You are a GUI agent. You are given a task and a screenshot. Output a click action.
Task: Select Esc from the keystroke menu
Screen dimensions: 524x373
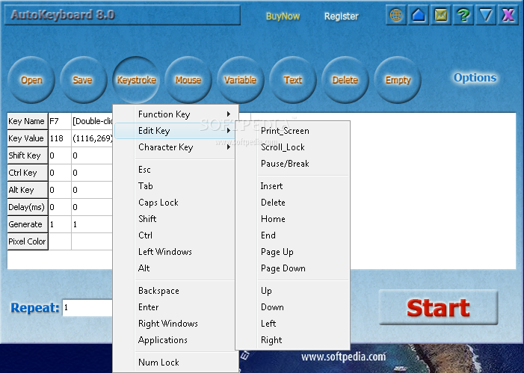pos(176,170)
